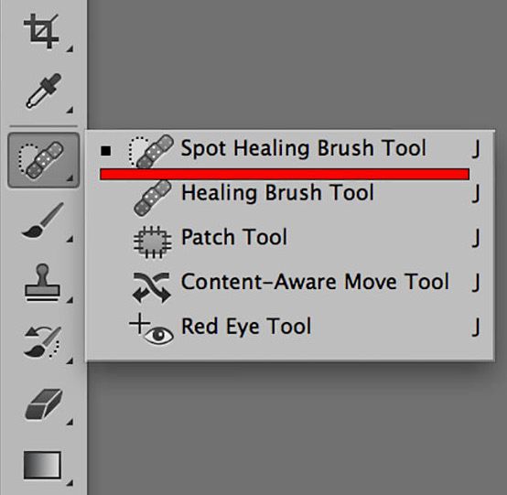Select the Clone Stamp tool

[x=42, y=283]
